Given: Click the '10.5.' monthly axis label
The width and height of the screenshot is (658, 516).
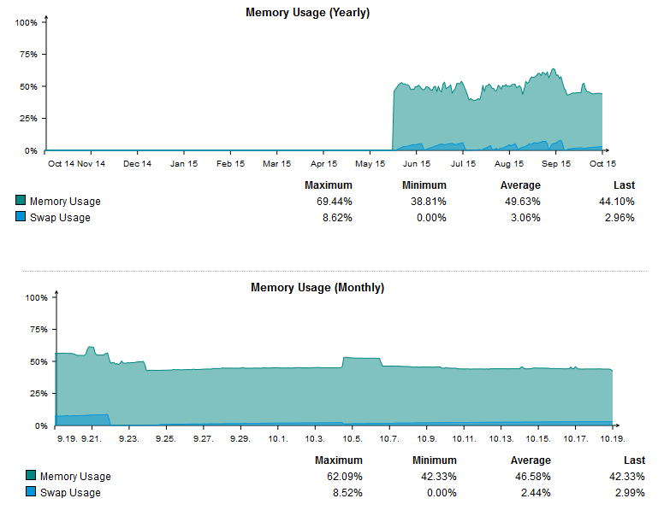Looking at the screenshot, I should 352,439.
